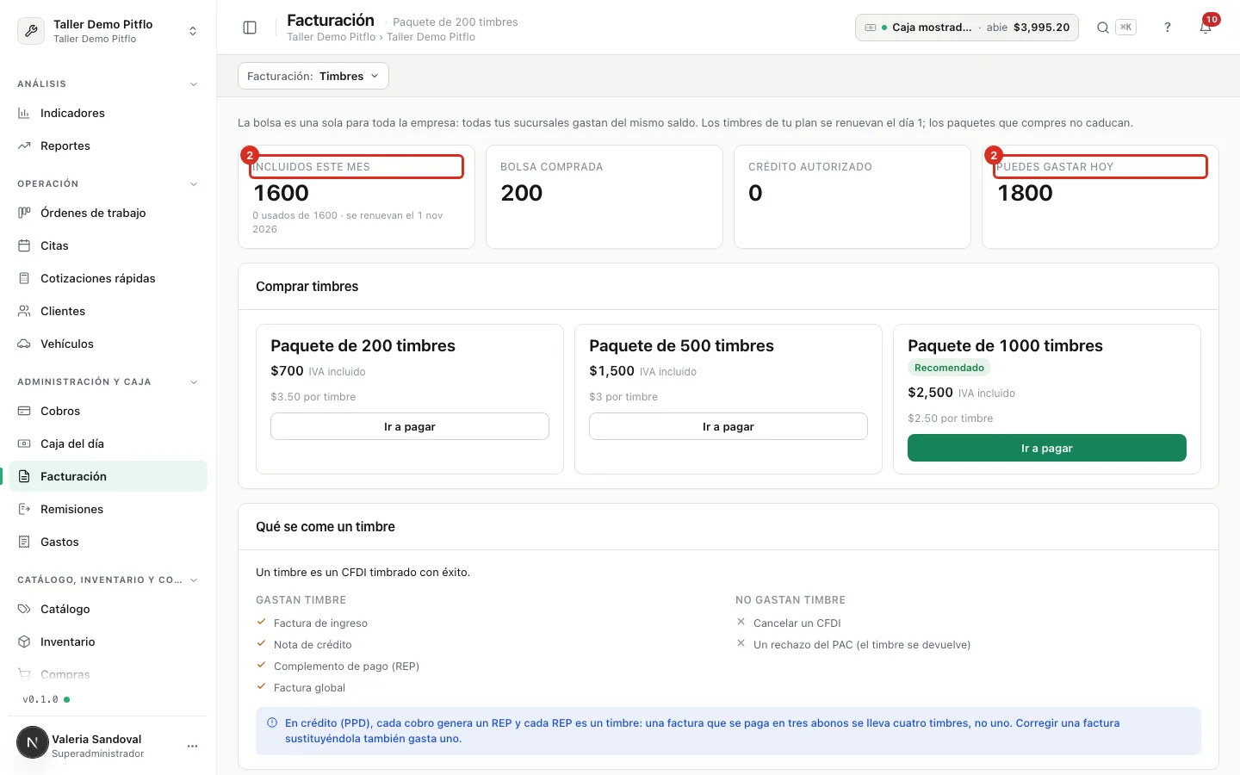This screenshot has height=775, width=1240.
Task: Click the CRÉDITO AUTORIZADO label
Action: pyautogui.click(x=810, y=167)
